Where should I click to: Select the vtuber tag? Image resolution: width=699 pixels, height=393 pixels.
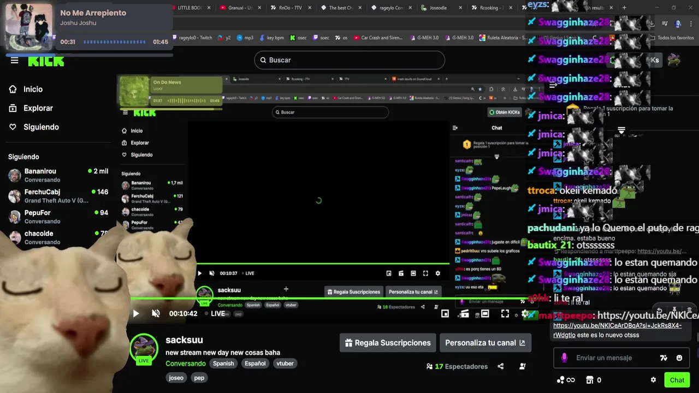point(285,364)
